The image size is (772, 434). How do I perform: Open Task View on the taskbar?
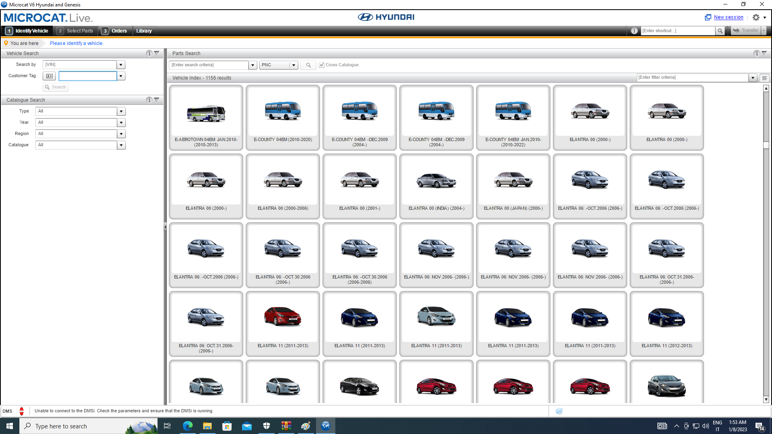167,426
